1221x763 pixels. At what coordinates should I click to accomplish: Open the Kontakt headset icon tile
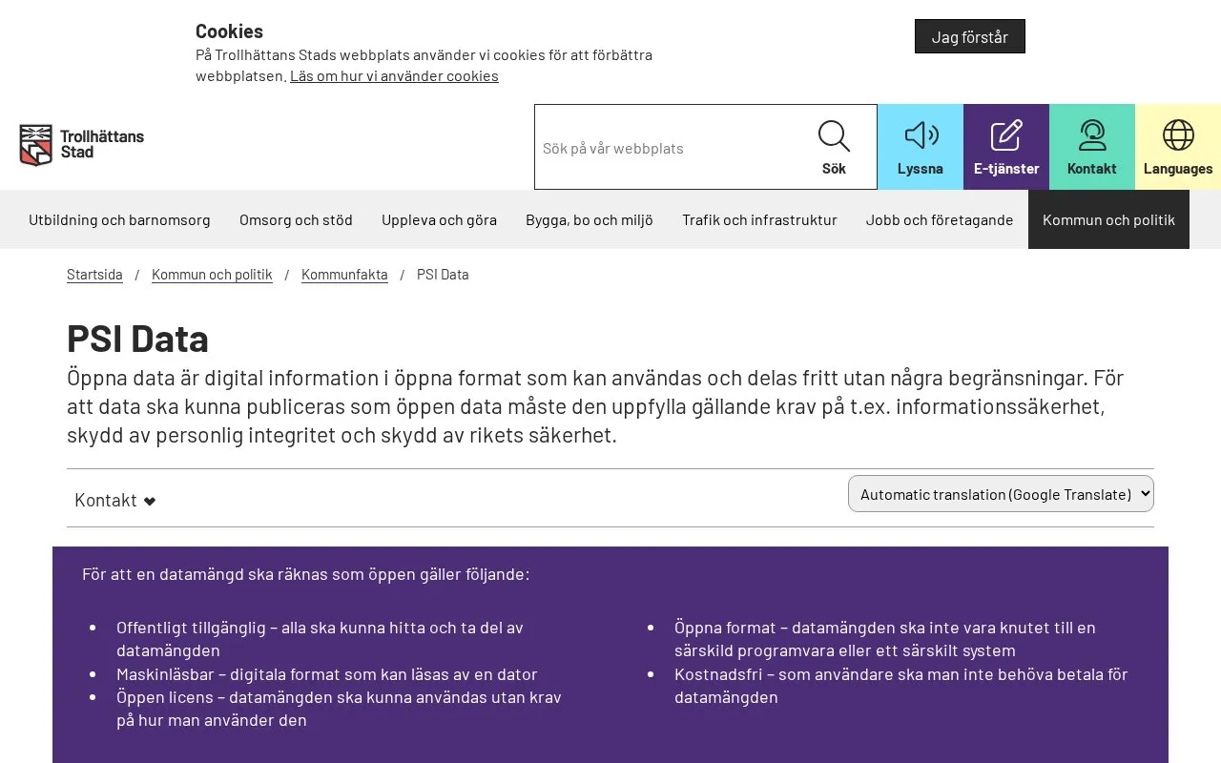pyautogui.click(x=1092, y=147)
